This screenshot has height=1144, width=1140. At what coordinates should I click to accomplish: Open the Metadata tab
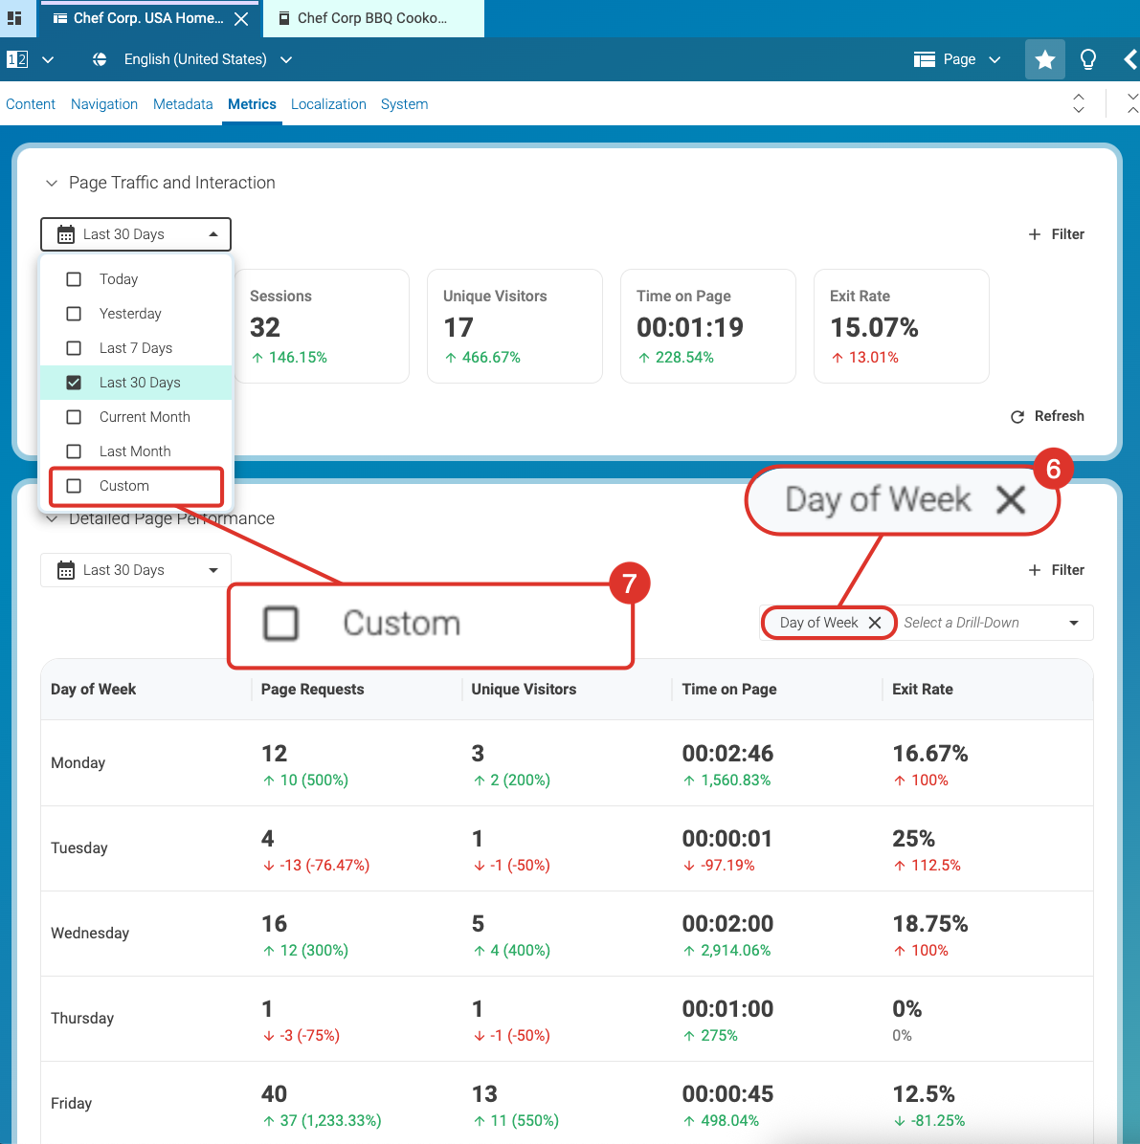coord(183,104)
